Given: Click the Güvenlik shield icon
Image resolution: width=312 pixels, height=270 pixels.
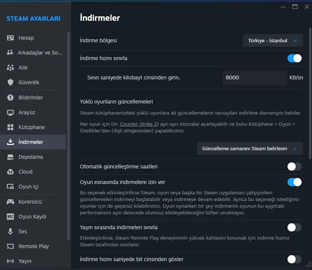Looking at the screenshot, I should [x=10, y=82].
